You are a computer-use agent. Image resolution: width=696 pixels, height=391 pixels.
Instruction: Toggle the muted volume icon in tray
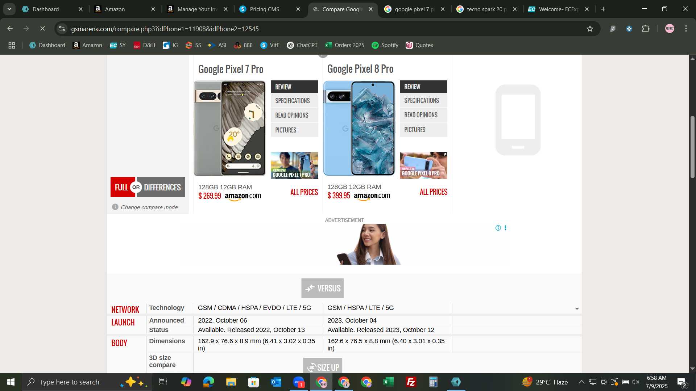click(636, 382)
